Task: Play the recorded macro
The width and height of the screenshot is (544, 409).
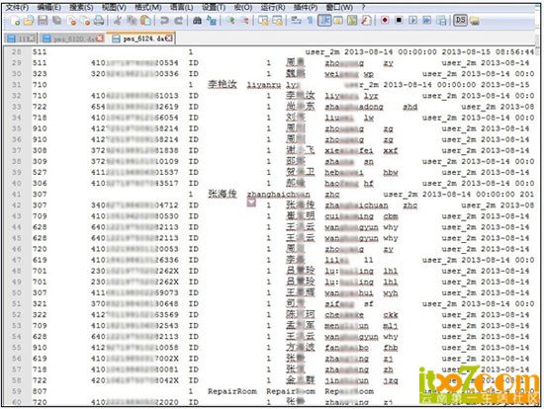Action: [412, 20]
